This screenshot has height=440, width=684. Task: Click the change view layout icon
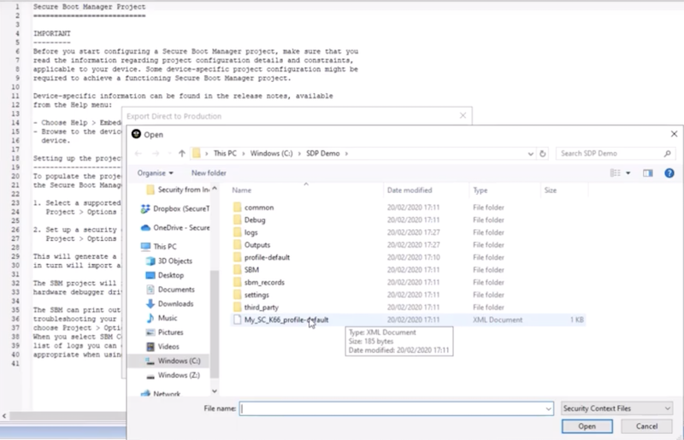tap(615, 173)
